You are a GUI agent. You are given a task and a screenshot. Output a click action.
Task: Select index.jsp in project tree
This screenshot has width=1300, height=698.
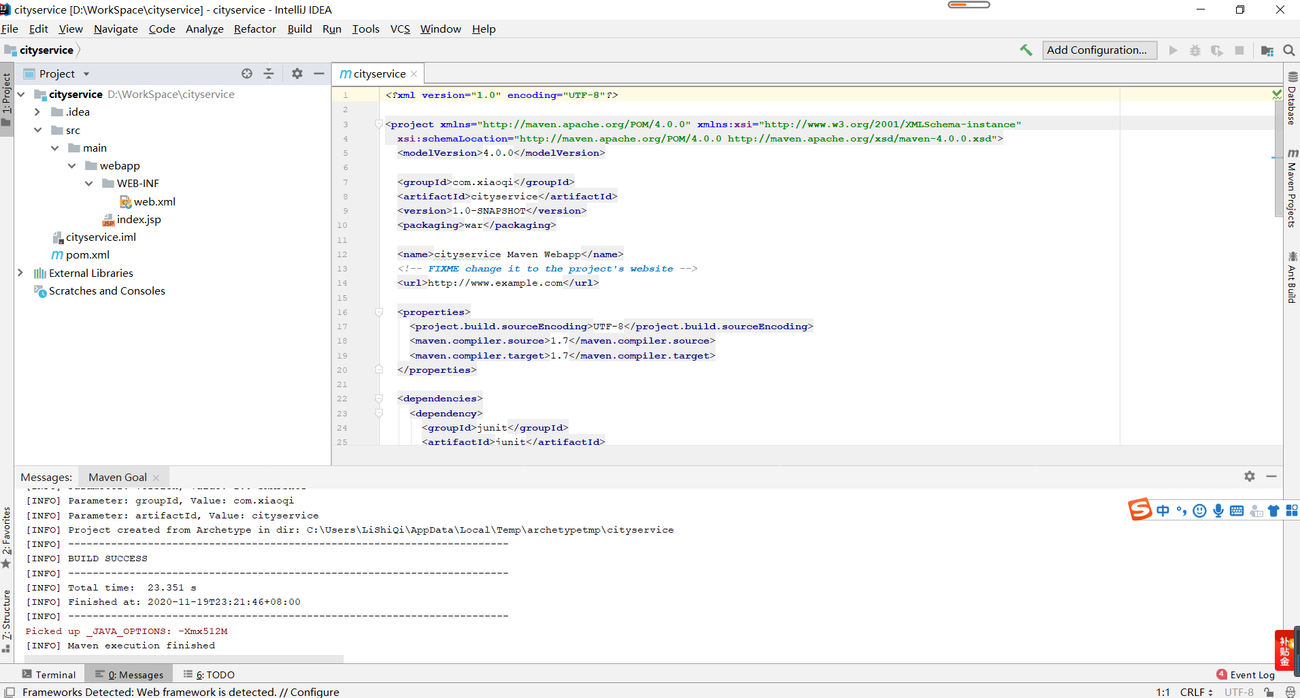[x=132, y=219]
